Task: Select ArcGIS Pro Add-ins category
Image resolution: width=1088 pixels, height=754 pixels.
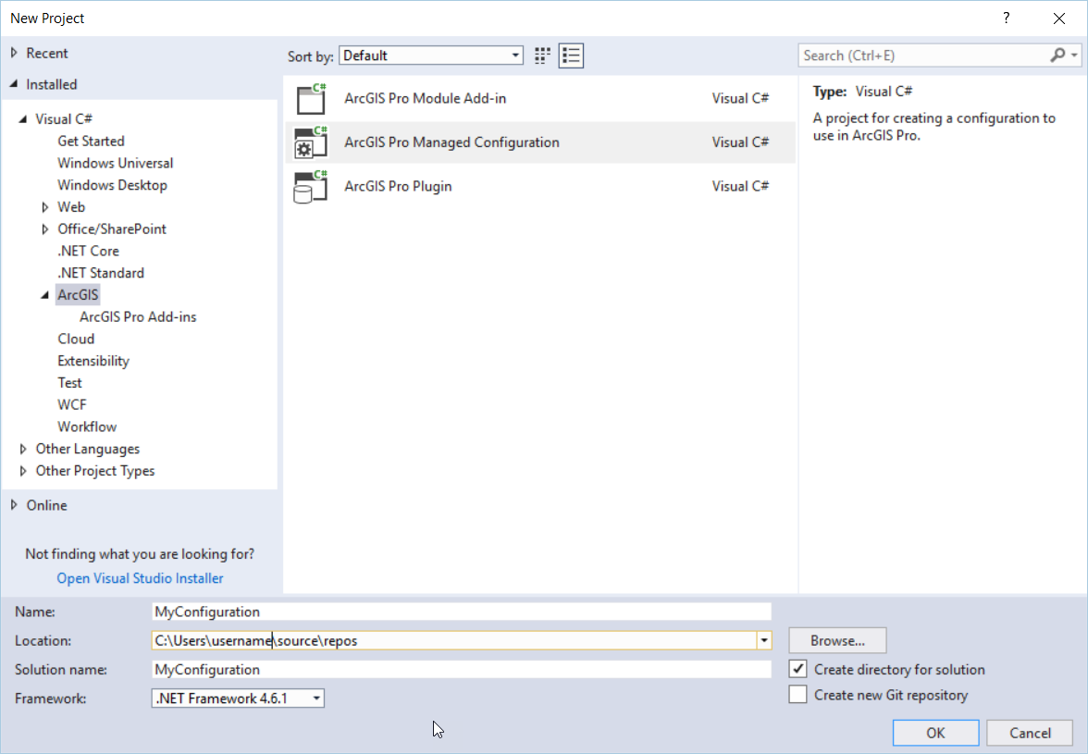Action: click(138, 317)
